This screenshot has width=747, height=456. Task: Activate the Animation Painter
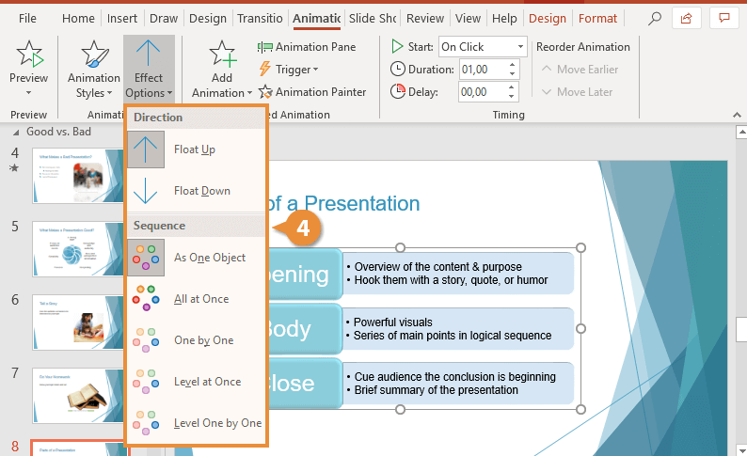(x=312, y=92)
